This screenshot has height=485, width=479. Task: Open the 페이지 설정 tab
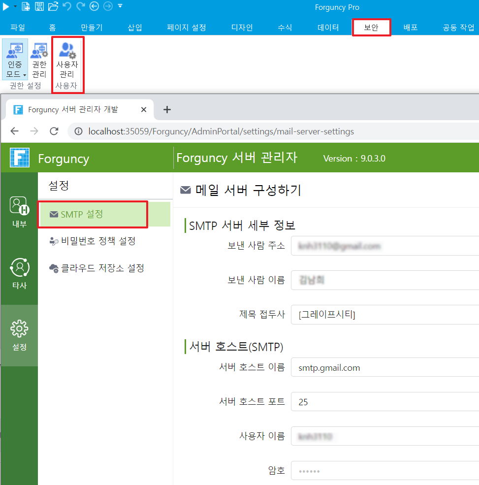(187, 28)
